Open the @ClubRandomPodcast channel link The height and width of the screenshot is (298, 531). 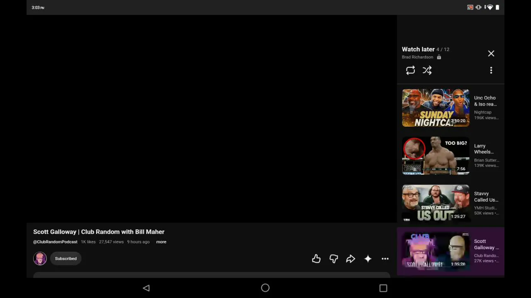coord(55,242)
